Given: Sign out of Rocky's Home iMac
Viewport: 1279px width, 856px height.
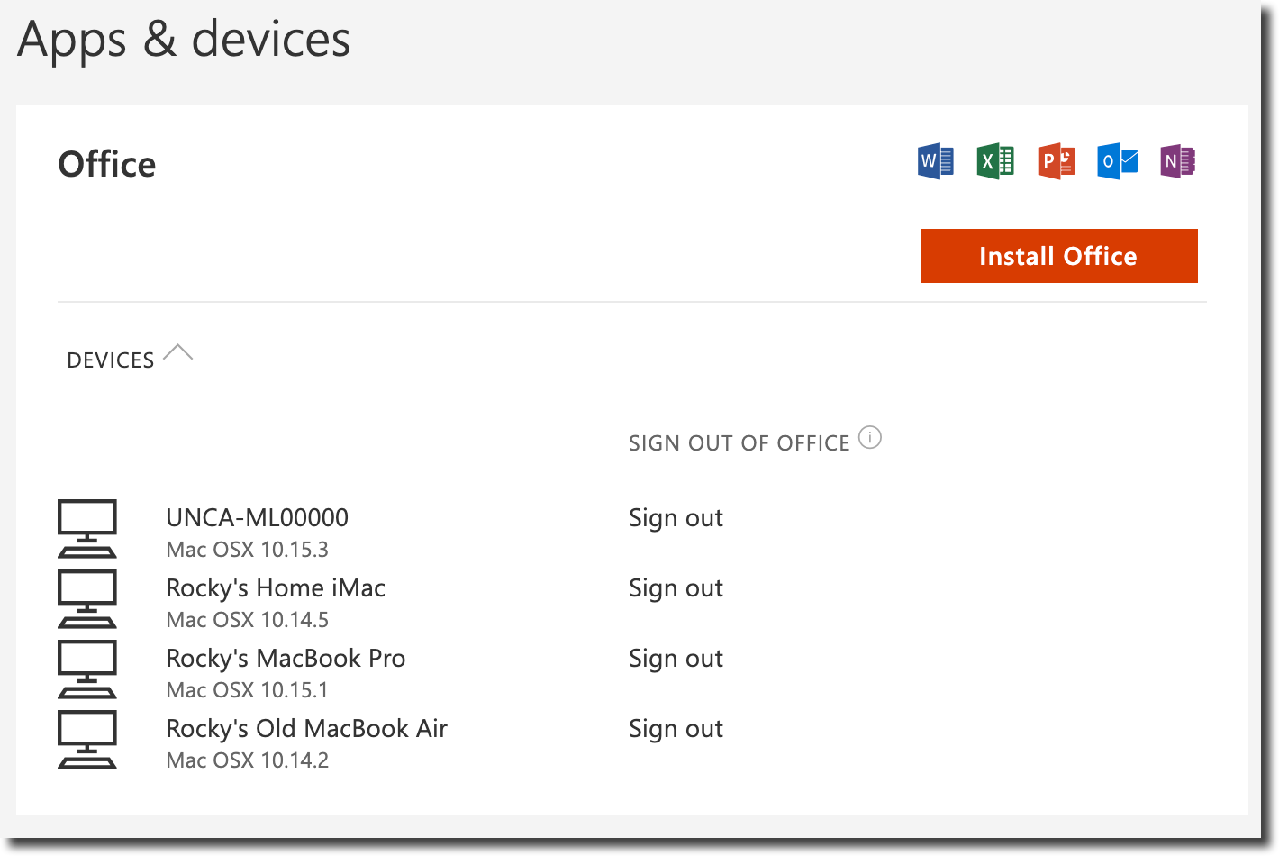Looking at the screenshot, I should (676, 588).
